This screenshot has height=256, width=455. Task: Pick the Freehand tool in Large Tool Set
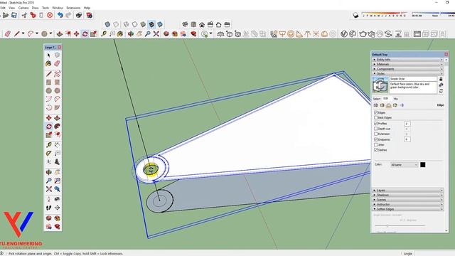click(x=57, y=74)
